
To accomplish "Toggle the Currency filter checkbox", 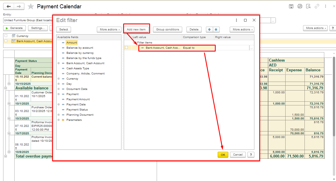I will (6, 36).
